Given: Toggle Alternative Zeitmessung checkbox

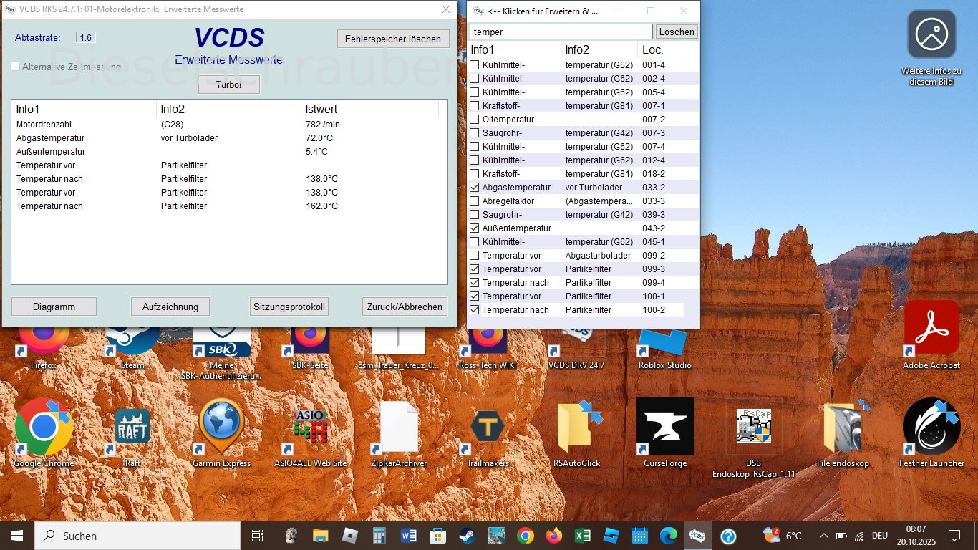Looking at the screenshot, I should point(16,67).
